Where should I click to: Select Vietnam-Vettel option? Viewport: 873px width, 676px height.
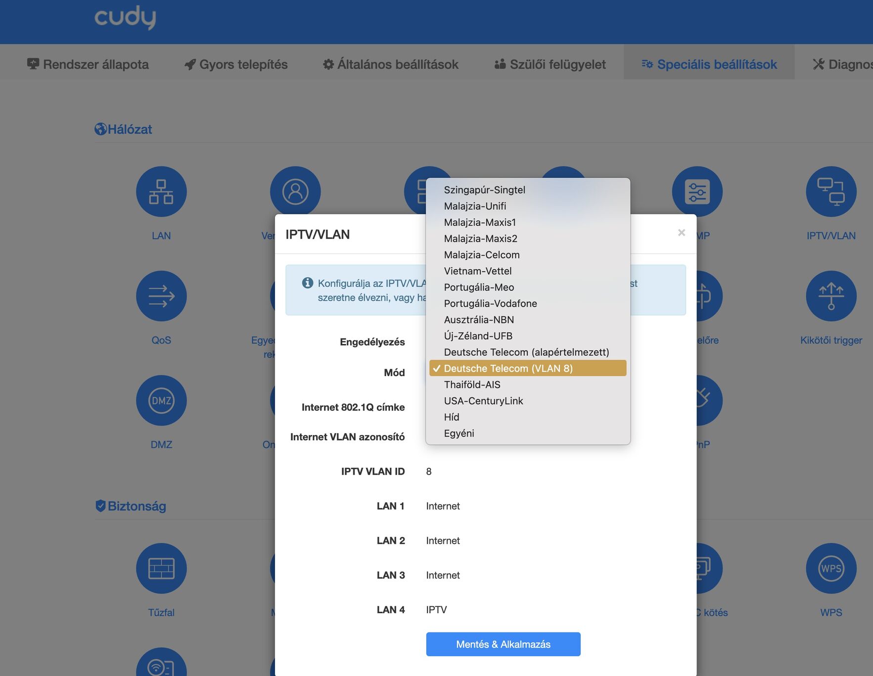(x=528, y=271)
